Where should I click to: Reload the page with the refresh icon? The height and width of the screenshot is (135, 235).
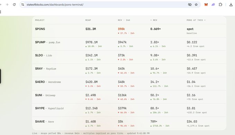coord(14,4)
